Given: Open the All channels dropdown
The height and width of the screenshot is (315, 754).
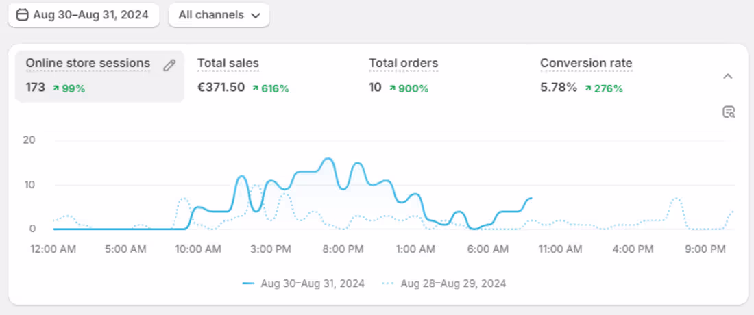Looking at the screenshot, I should pyautogui.click(x=219, y=15).
